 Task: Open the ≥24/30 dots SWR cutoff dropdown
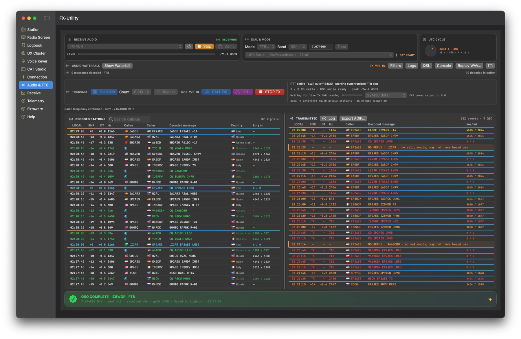[x=386, y=95]
